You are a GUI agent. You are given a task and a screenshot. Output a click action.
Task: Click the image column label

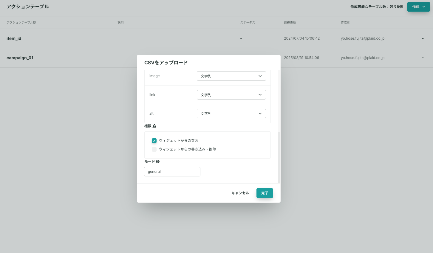pyautogui.click(x=154, y=76)
